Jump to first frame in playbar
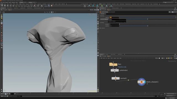Screen dimensions: 177x99 (x=2, y=94)
